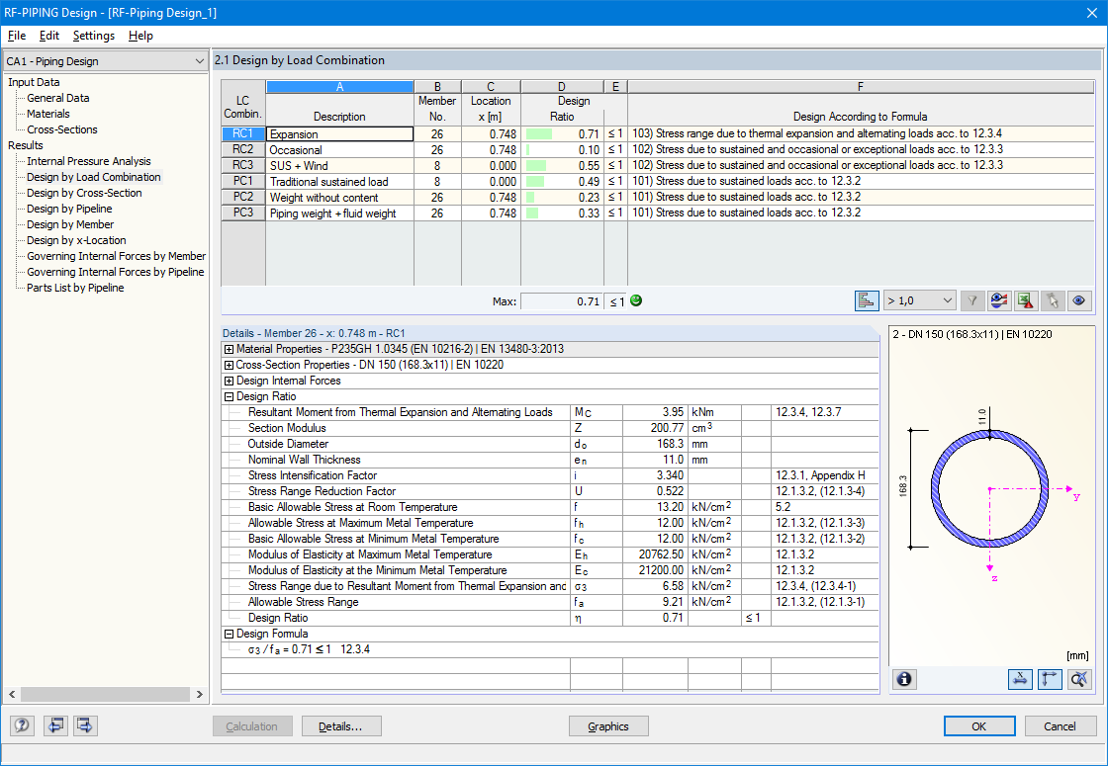Open the Help menu

pos(140,36)
